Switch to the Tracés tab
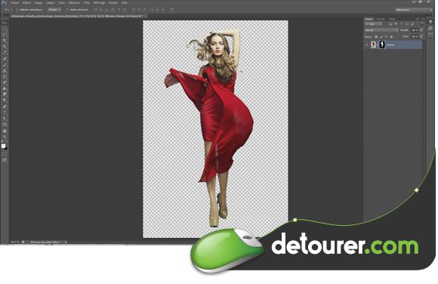Image resolution: width=438 pixels, height=284 pixels. click(x=392, y=19)
